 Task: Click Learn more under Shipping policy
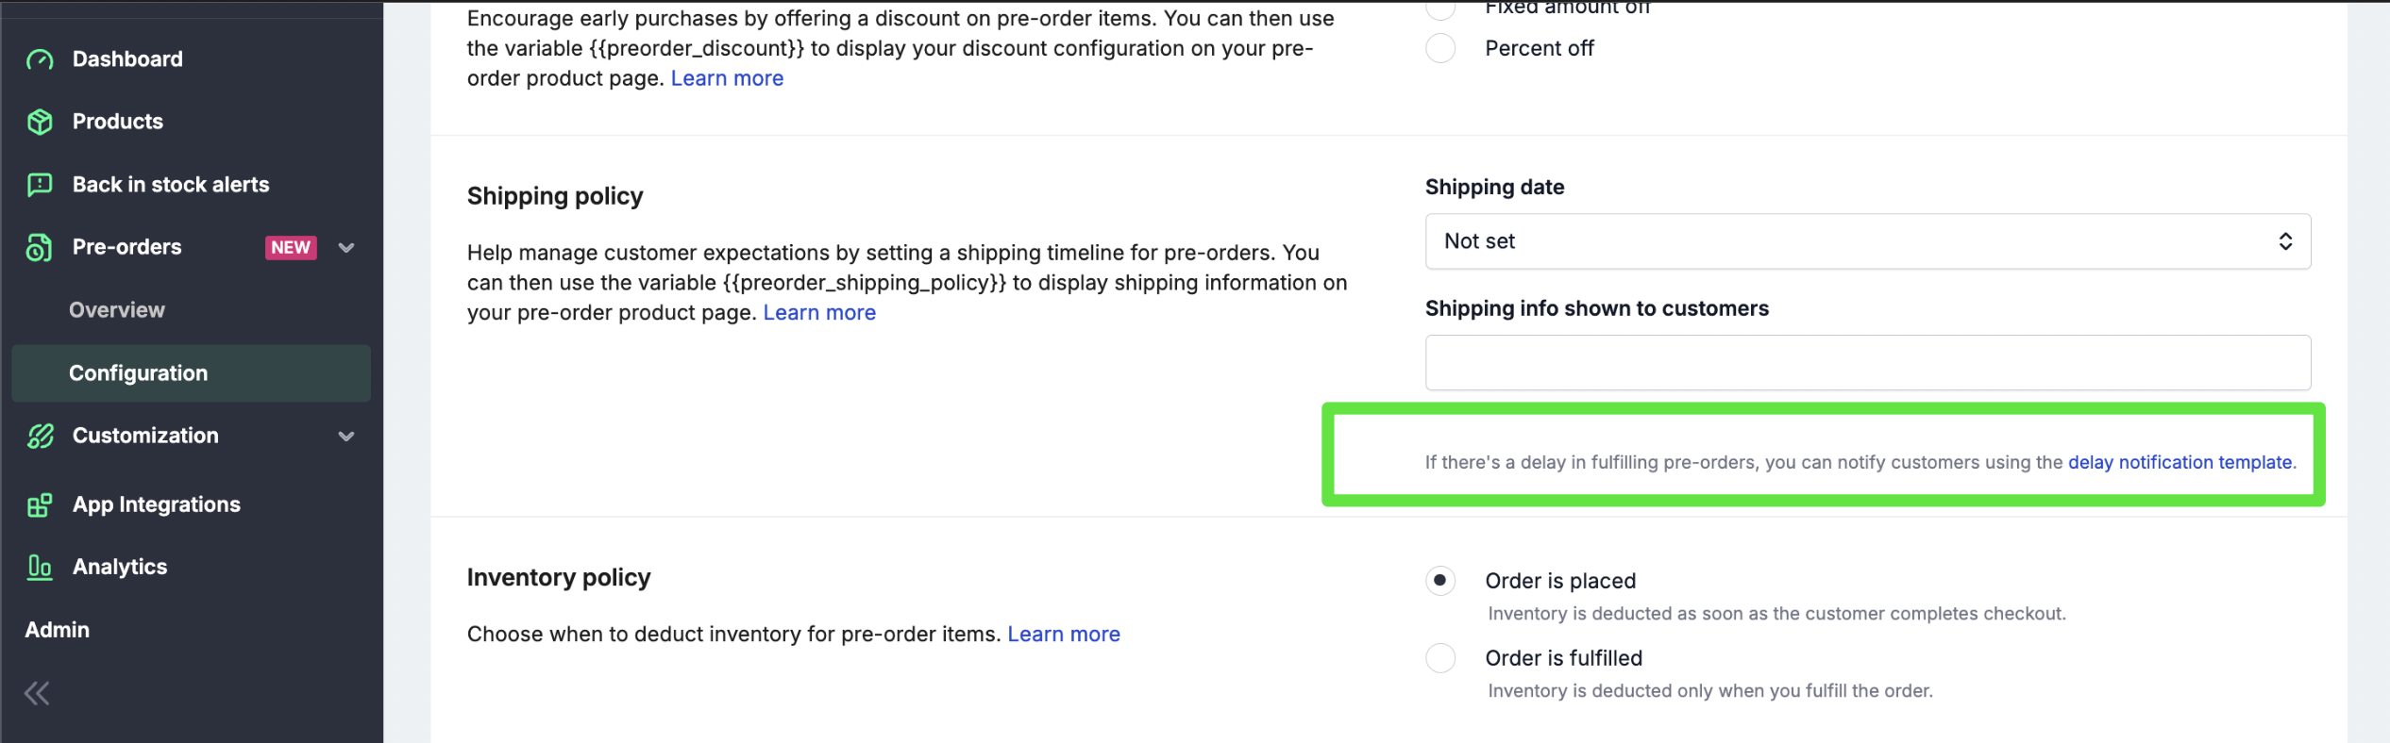click(x=819, y=313)
